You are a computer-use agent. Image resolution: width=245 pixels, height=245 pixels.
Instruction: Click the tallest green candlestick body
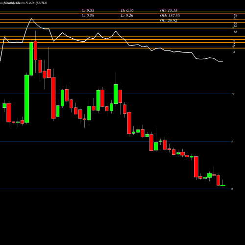[x=27, y=99]
